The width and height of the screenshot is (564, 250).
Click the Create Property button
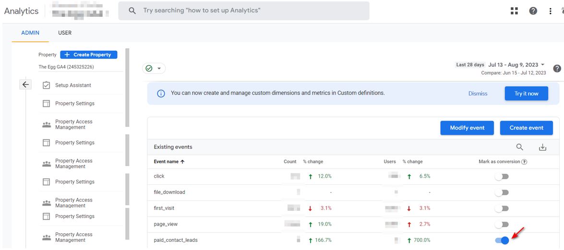coord(88,55)
